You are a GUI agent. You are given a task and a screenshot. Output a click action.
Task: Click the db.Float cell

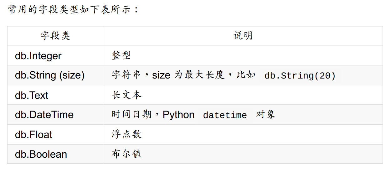tap(55, 135)
